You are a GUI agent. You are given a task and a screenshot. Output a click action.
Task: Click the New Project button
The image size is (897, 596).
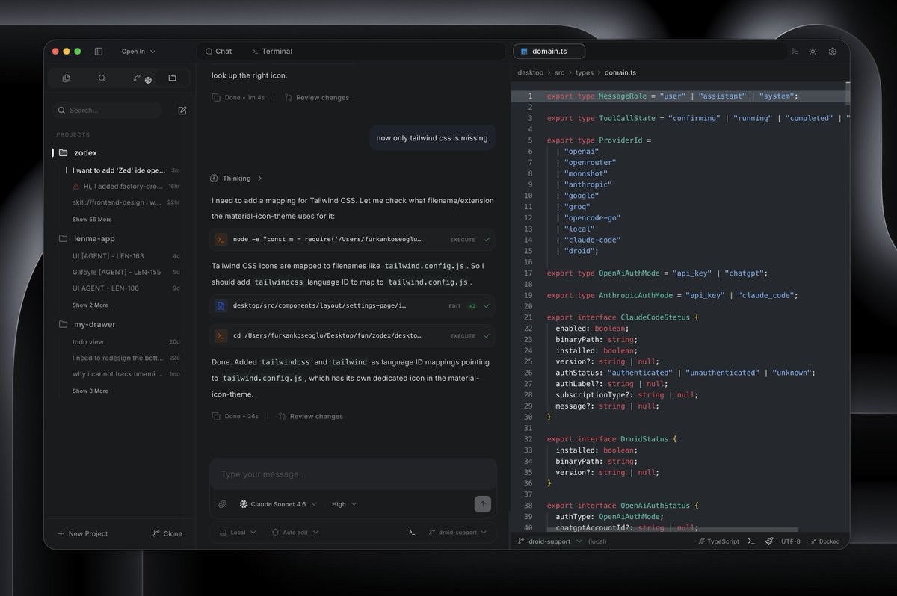tap(82, 534)
